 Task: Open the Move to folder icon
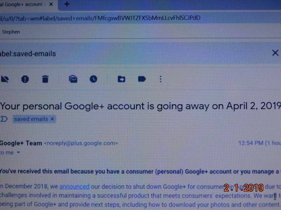pos(121,79)
